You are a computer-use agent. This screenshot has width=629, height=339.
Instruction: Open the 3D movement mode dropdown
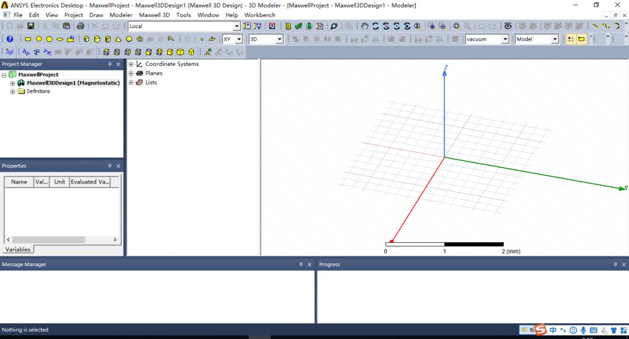[280, 39]
